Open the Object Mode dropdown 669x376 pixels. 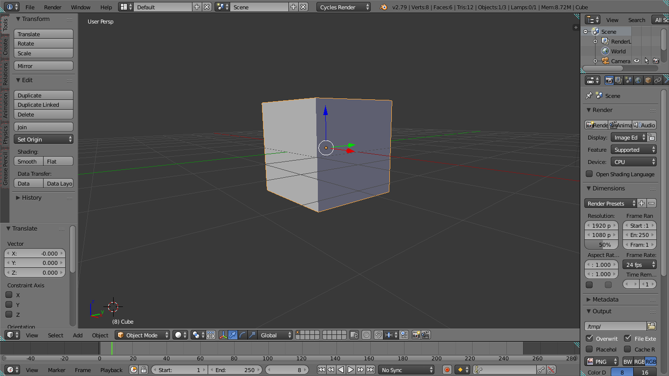tap(142, 335)
